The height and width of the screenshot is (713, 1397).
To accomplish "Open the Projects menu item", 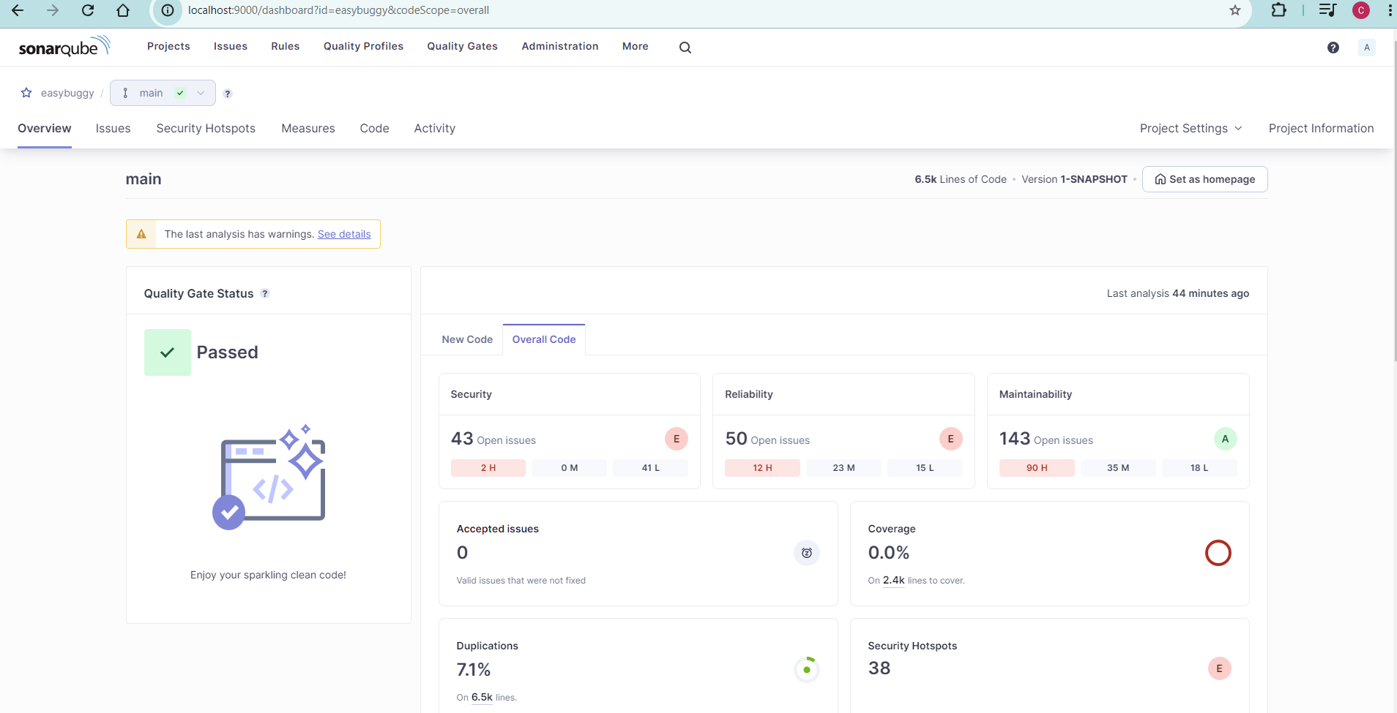I will 168,46.
